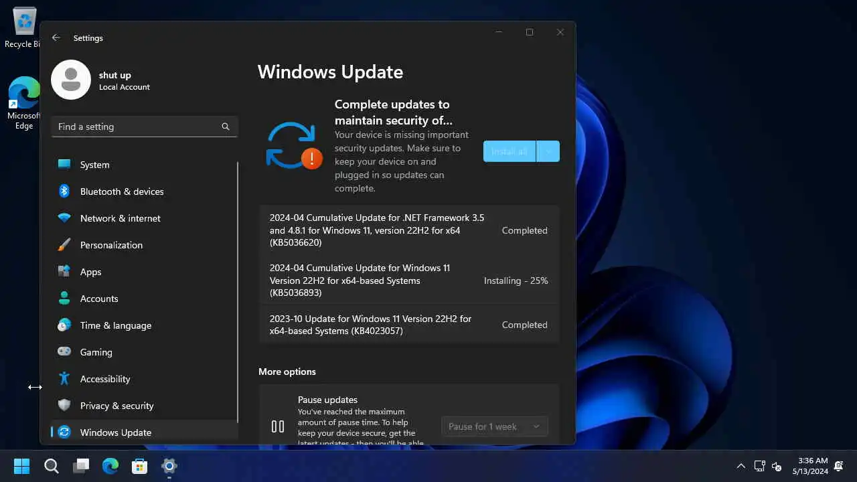
Task: Click the Bluetooth & devices icon
Action: tap(64, 191)
